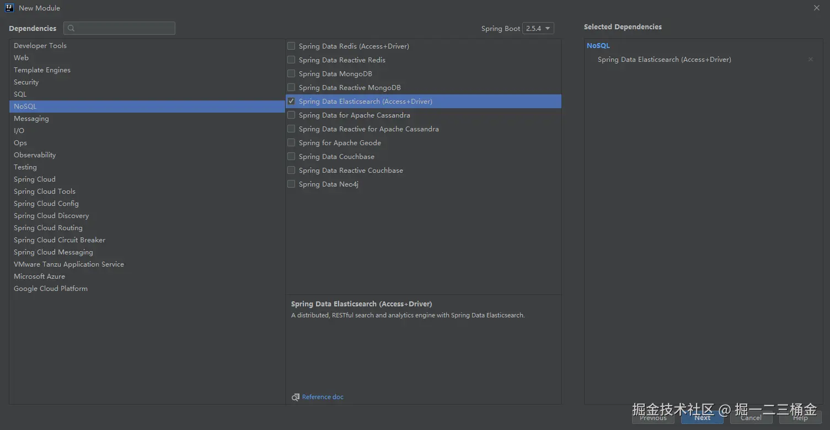Enable Spring Data Reactive Redis checkbox
Viewport: 830px width, 430px height.
click(x=291, y=60)
